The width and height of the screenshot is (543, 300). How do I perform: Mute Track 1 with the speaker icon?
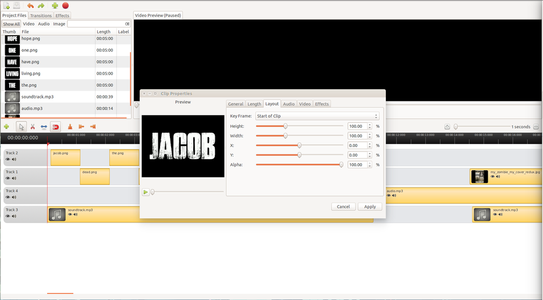(14, 178)
